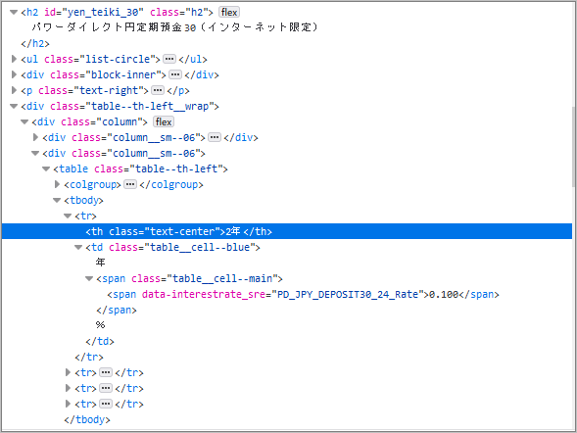This screenshot has height=433, width=577.
Task: Click the flex badge on column div
Action: point(164,121)
